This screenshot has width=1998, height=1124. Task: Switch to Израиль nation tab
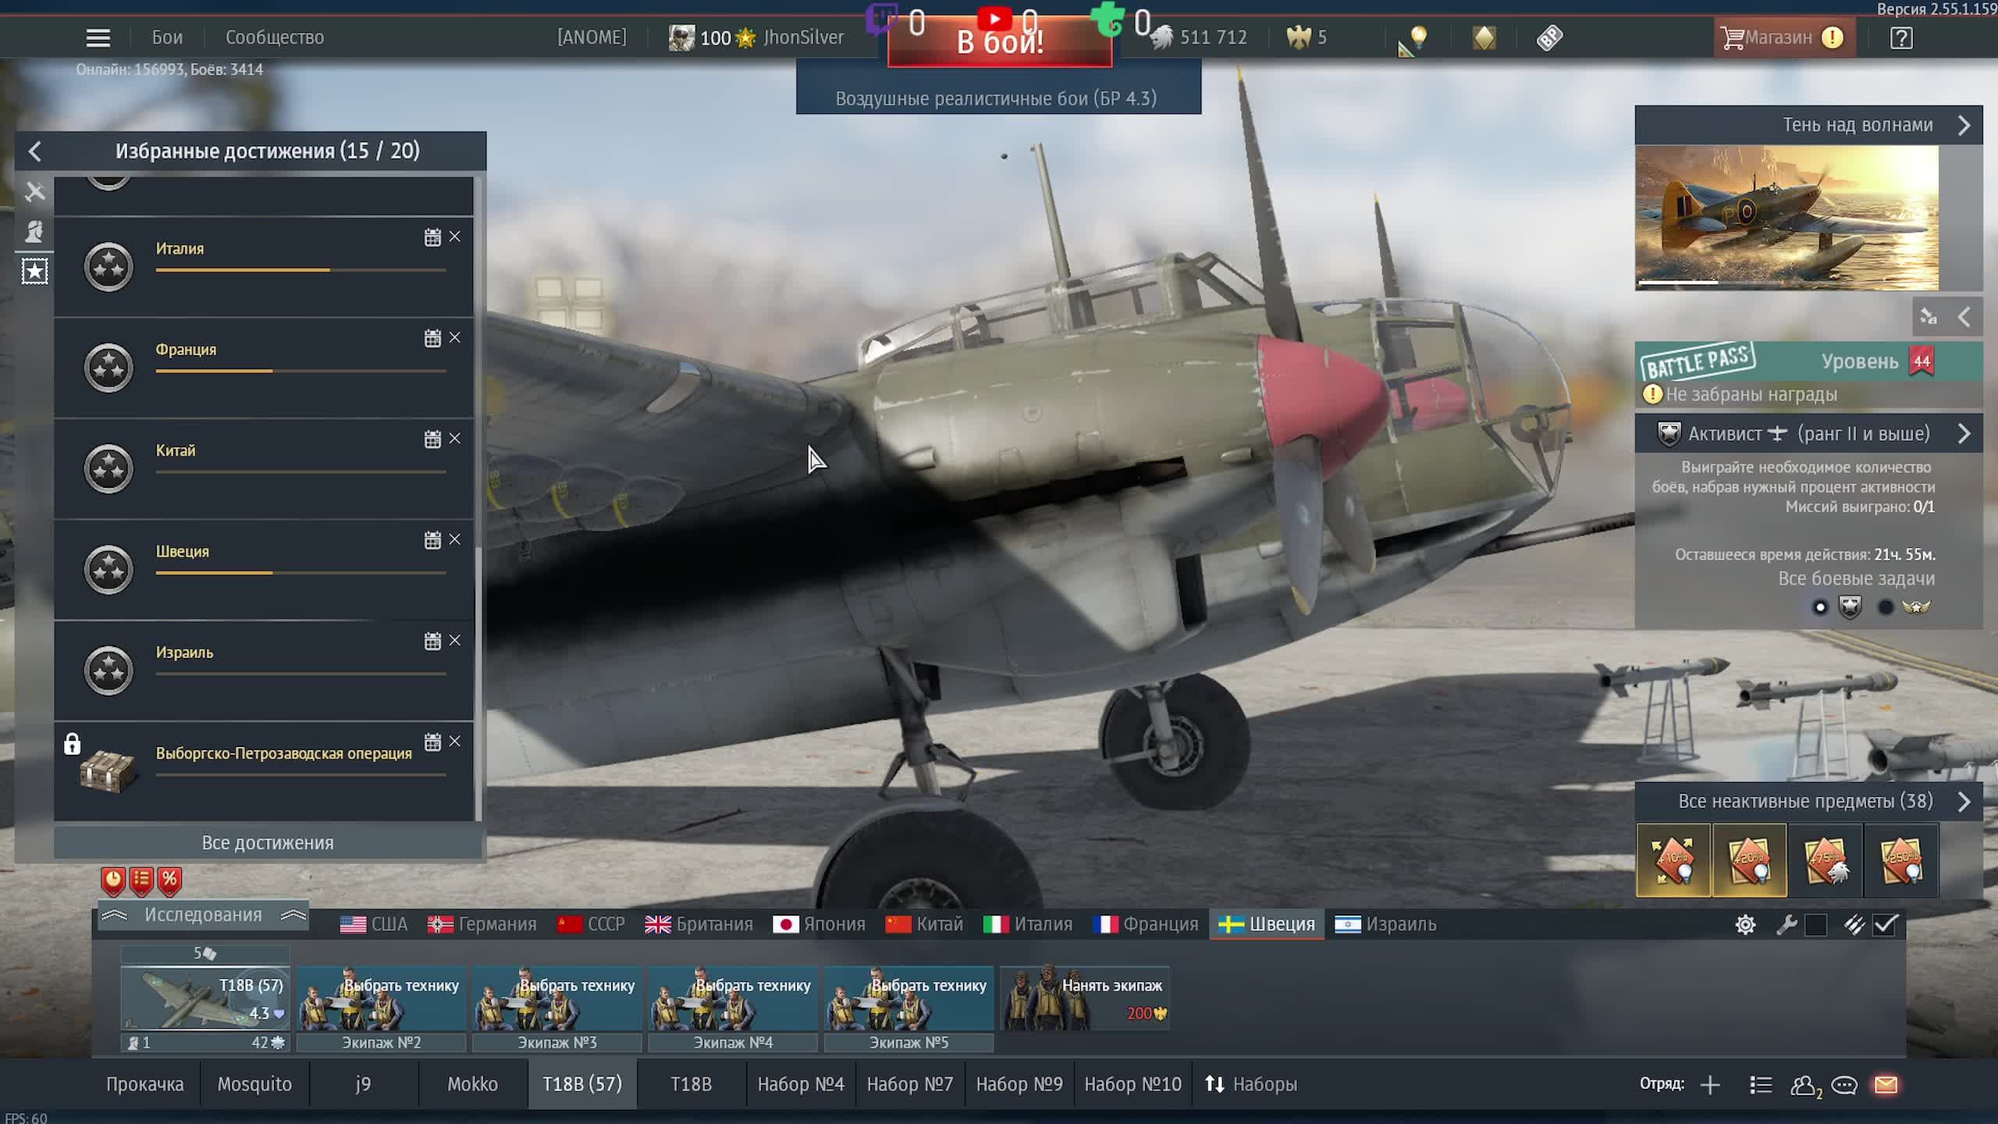(x=1385, y=924)
